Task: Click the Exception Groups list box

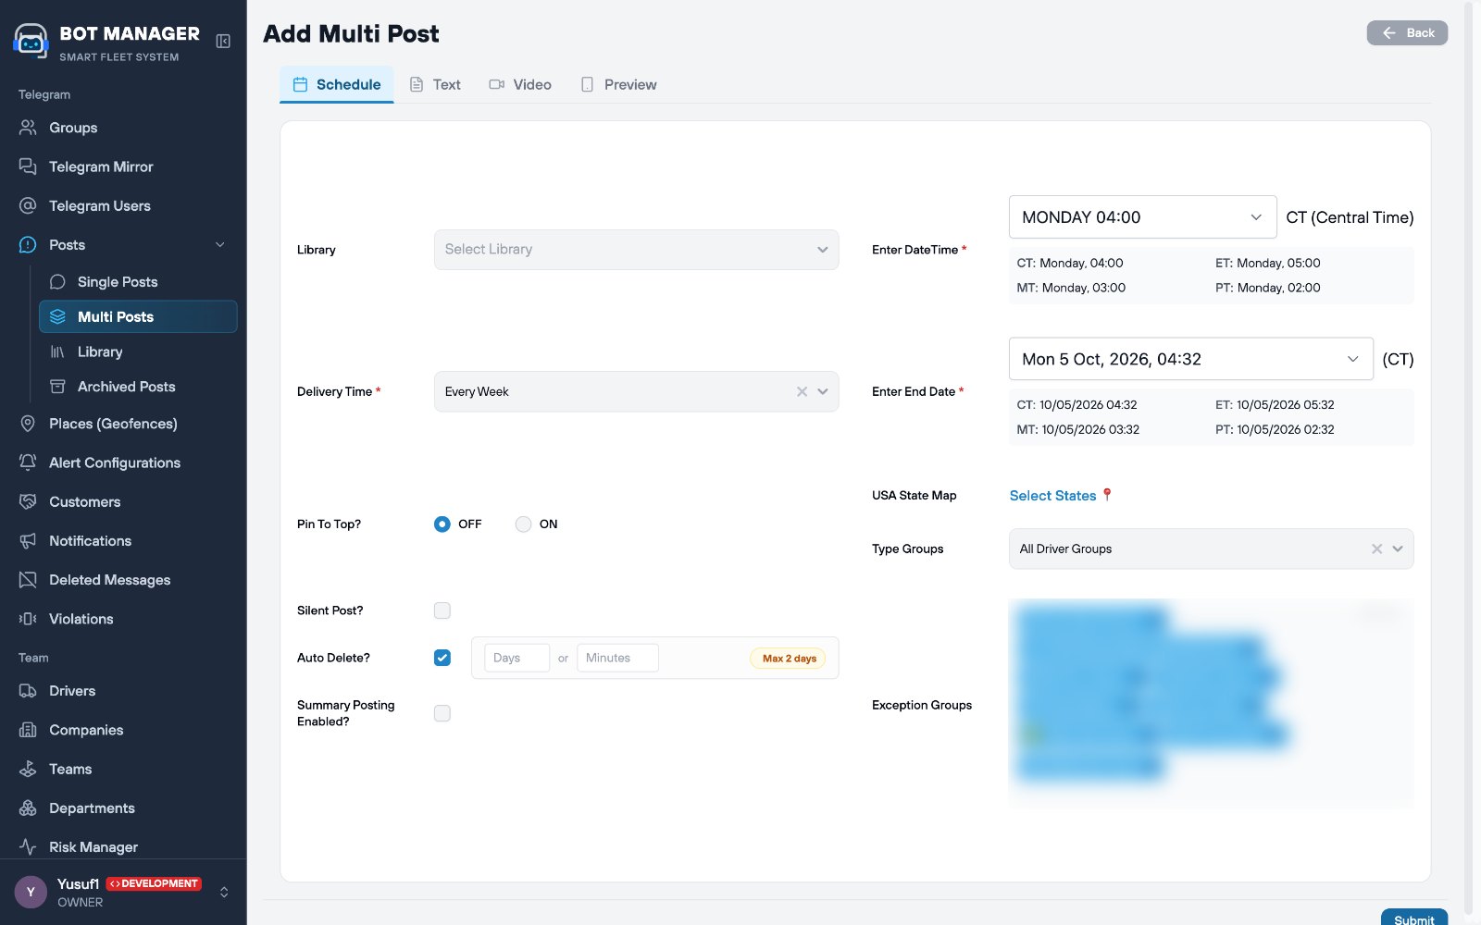Action: click(1211, 705)
